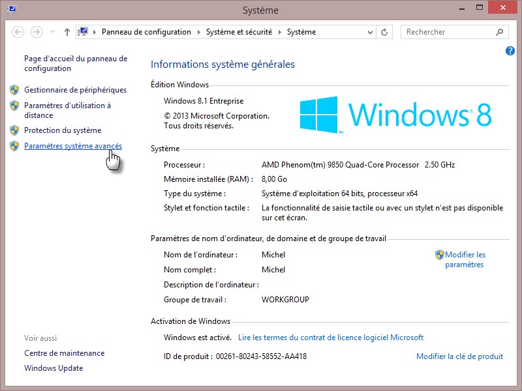This screenshot has height=391, width=522.
Task: Maximize the Système window
Action: pos(480,8)
